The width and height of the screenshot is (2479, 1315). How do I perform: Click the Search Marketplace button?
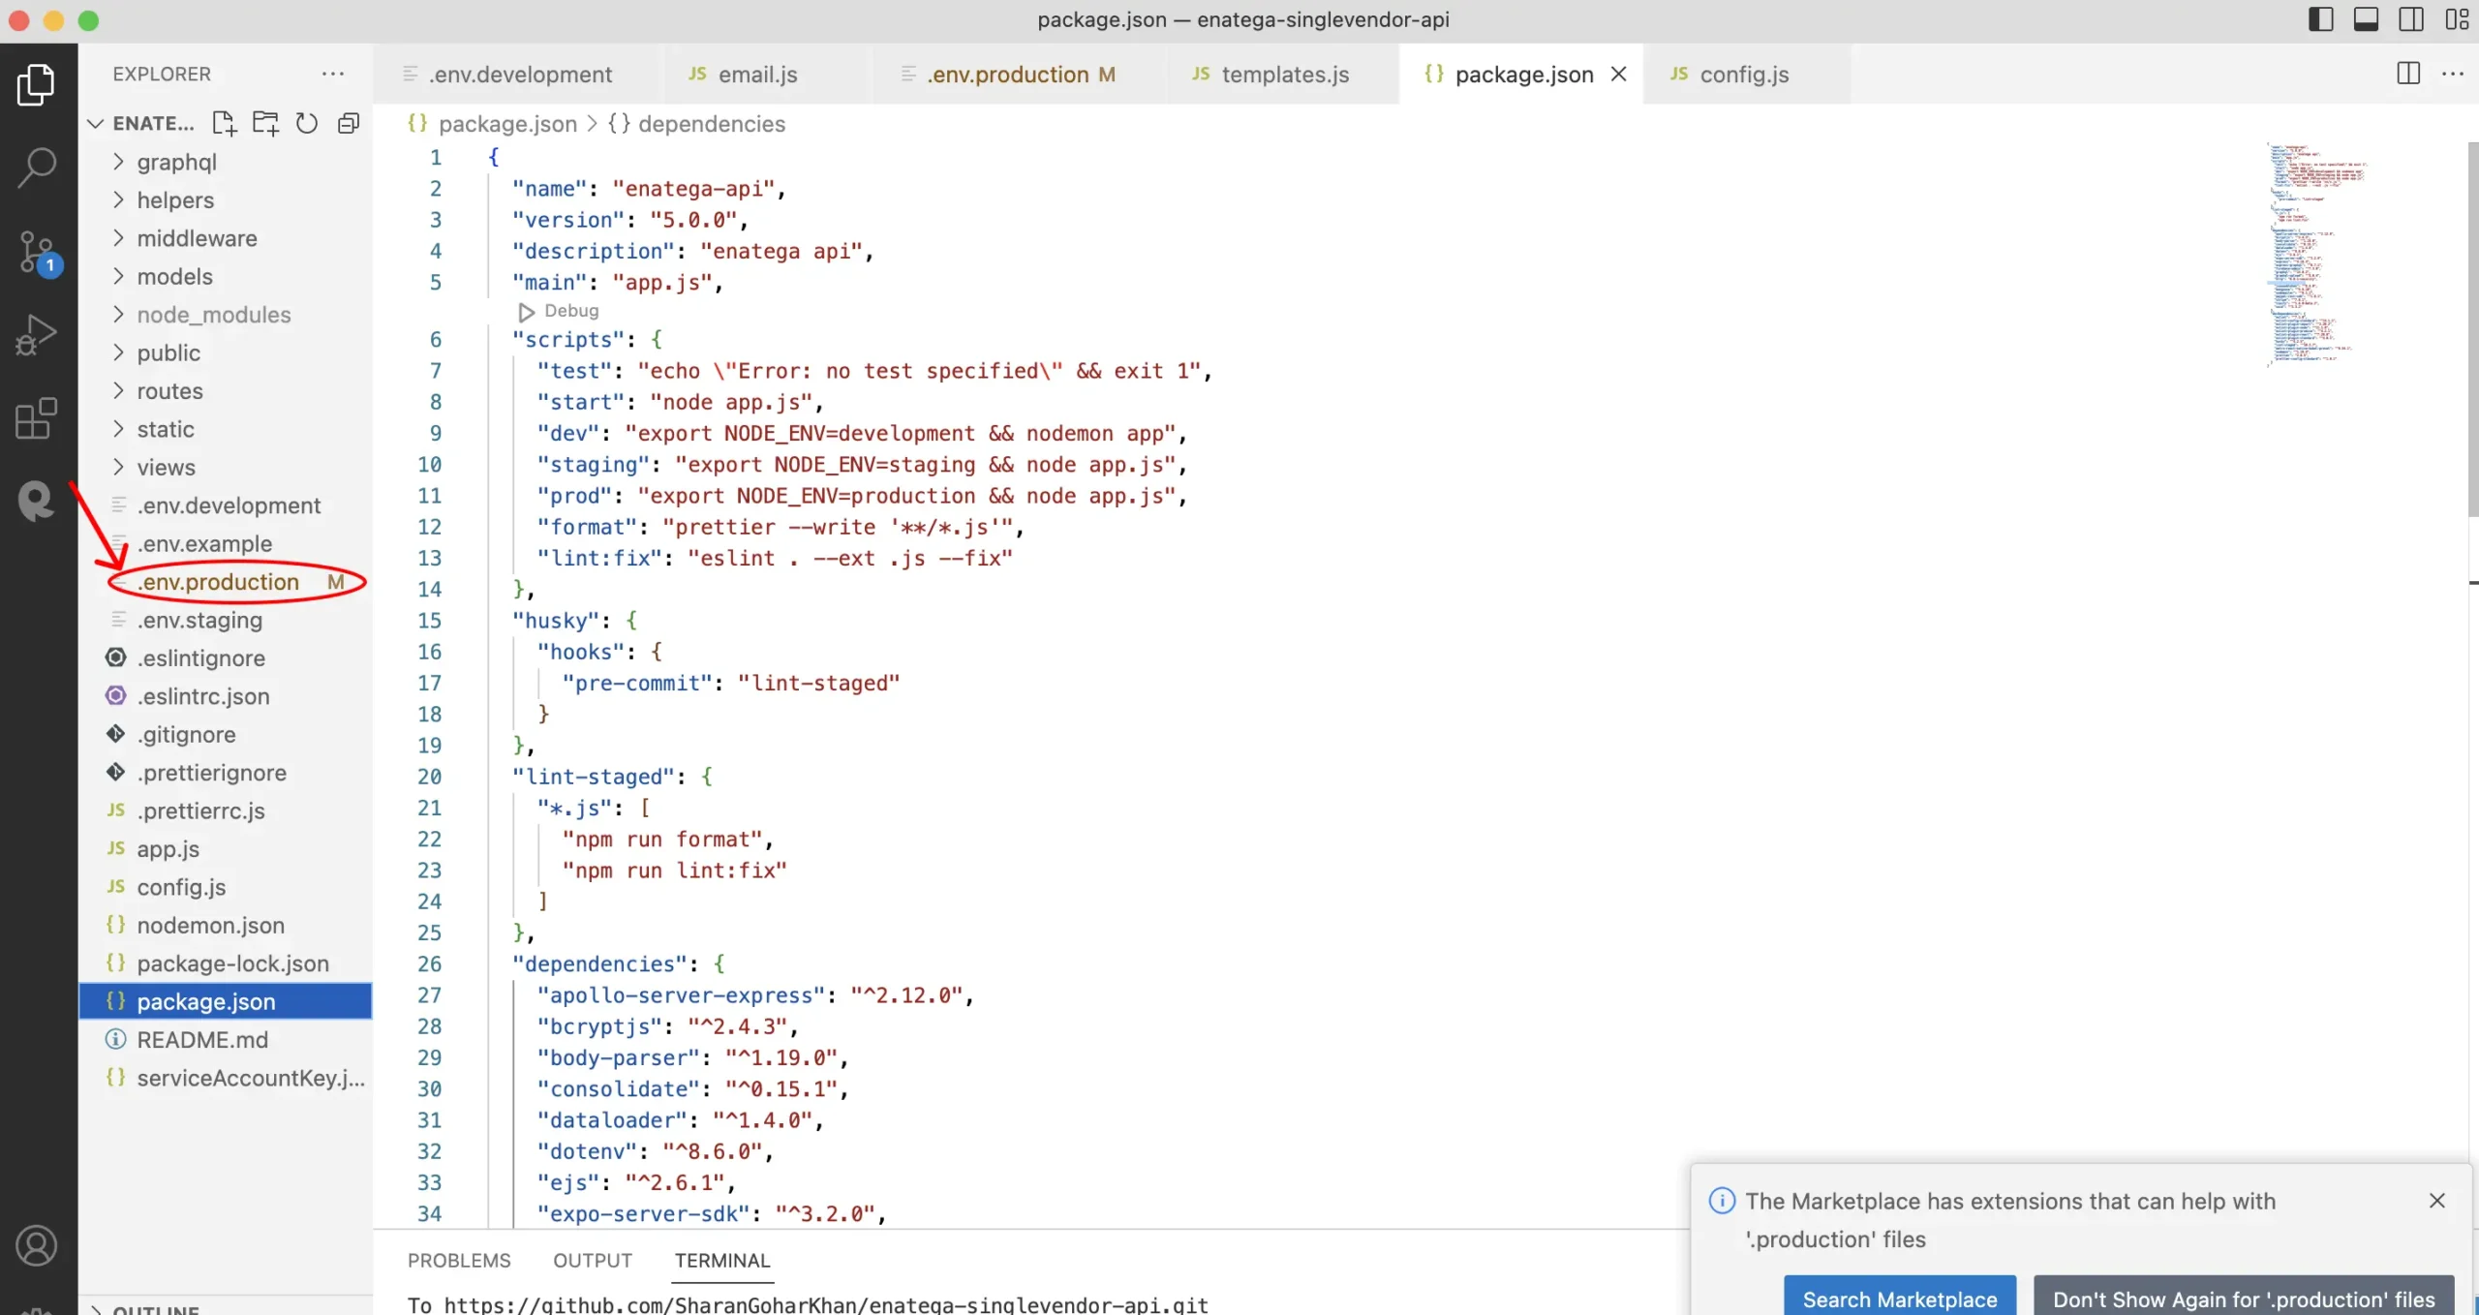click(1899, 1299)
